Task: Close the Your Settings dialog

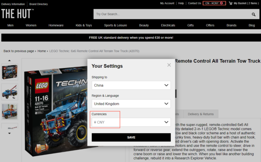Action: [169, 65]
